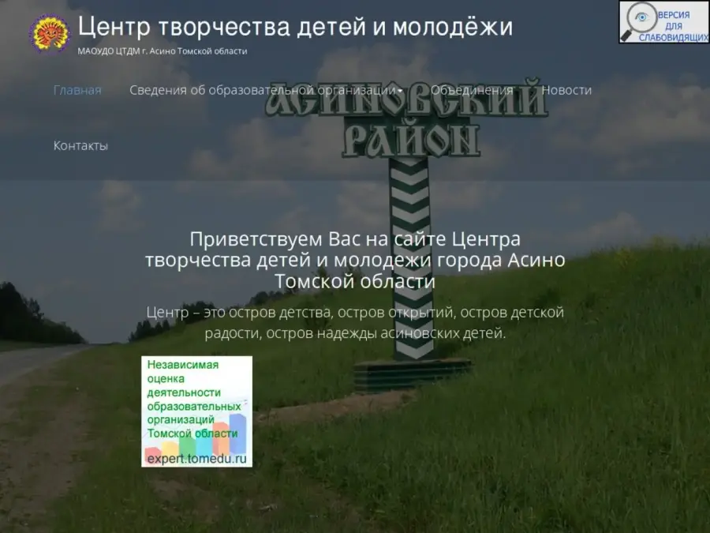Open the Объединения menu item
This screenshot has width=710, height=533.
pyautogui.click(x=472, y=90)
